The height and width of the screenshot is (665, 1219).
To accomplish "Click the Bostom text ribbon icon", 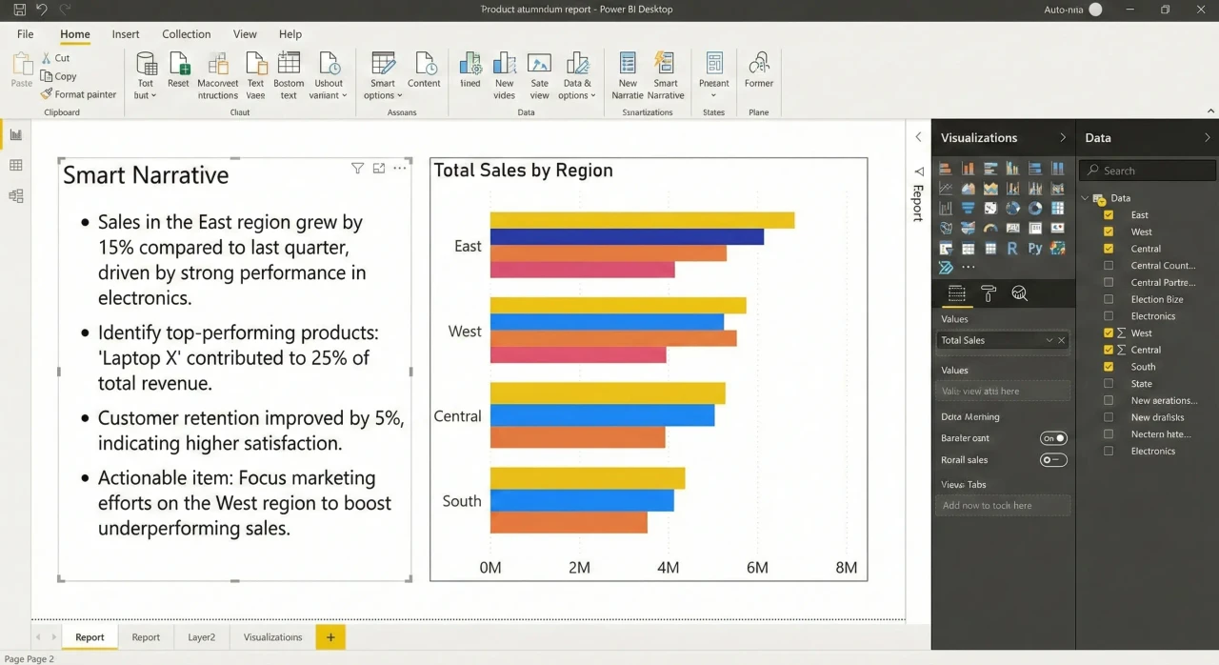I will pyautogui.click(x=289, y=65).
